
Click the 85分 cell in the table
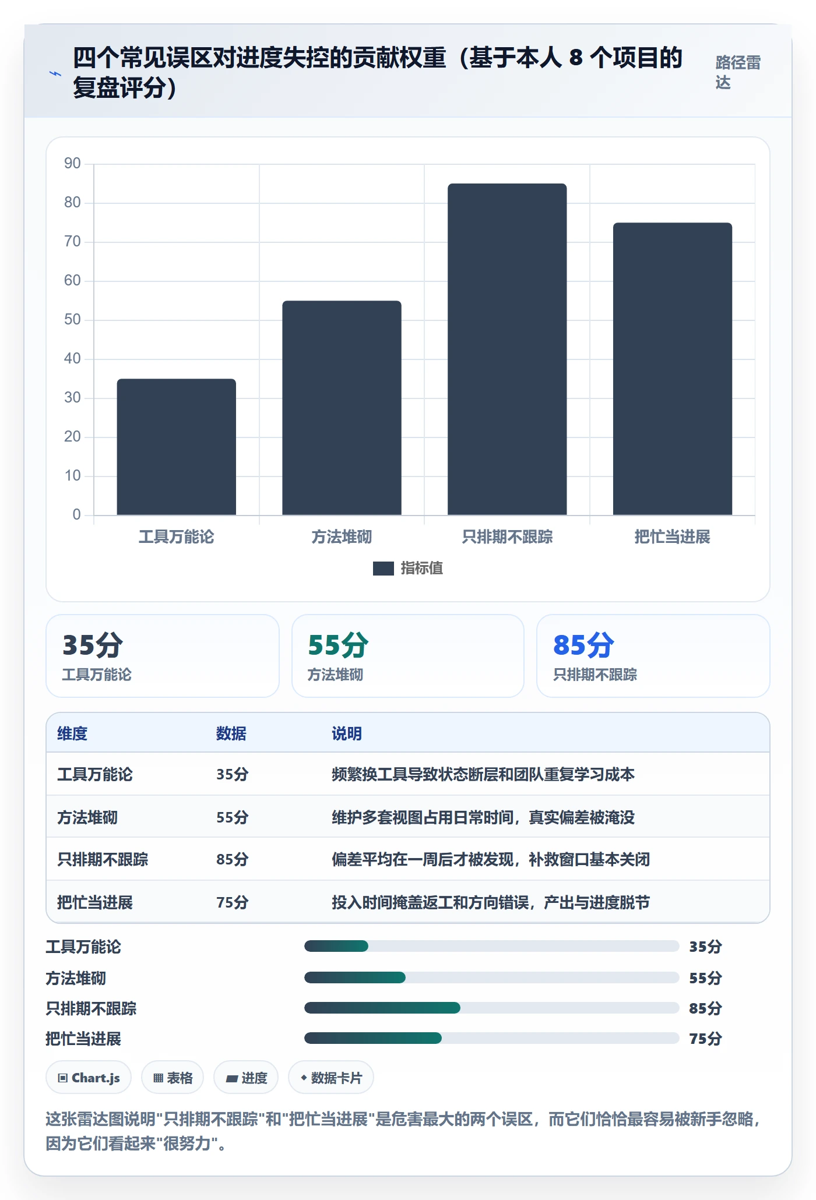point(233,860)
